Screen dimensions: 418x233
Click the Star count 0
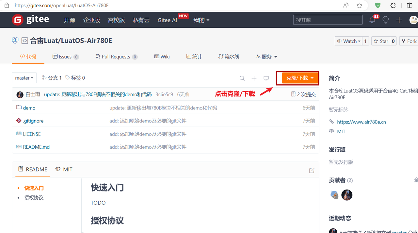(393, 41)
